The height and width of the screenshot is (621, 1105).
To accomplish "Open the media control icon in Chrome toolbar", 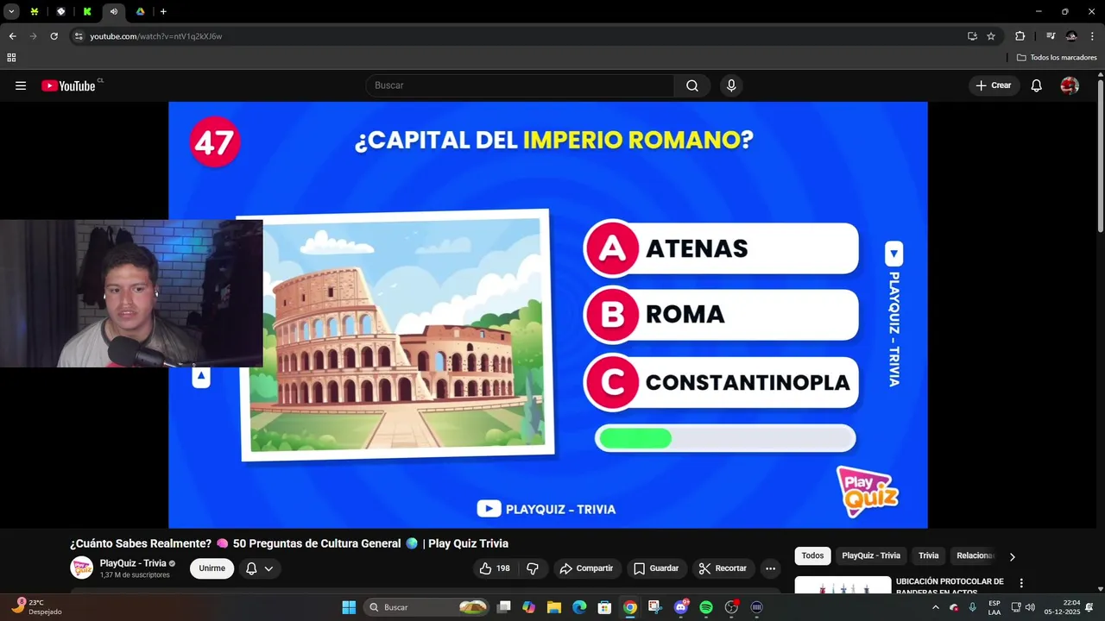I will point(1051,36).
